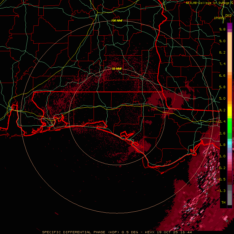Image resolution: width=234 pixels, height=234 pixels.
Task: Click the DKD label above the color scale
Action: click(228, 16)
